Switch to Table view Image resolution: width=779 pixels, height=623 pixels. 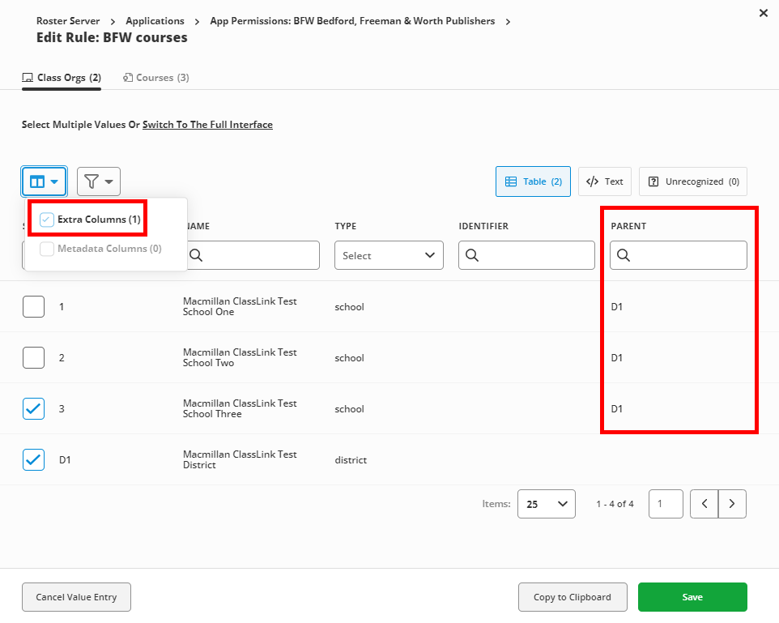532,181
